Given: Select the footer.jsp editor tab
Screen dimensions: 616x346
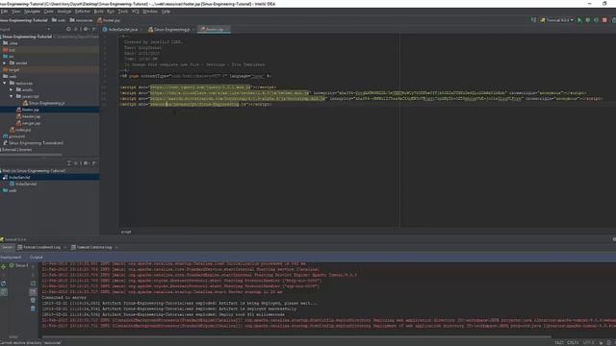Looking at the screenshot, I should 213,30.
